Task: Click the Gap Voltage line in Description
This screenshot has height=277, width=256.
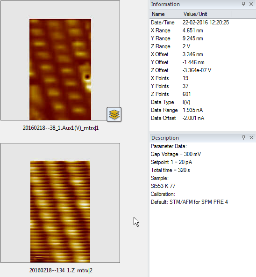Action: pyautogui.click(x=176, y=154)
